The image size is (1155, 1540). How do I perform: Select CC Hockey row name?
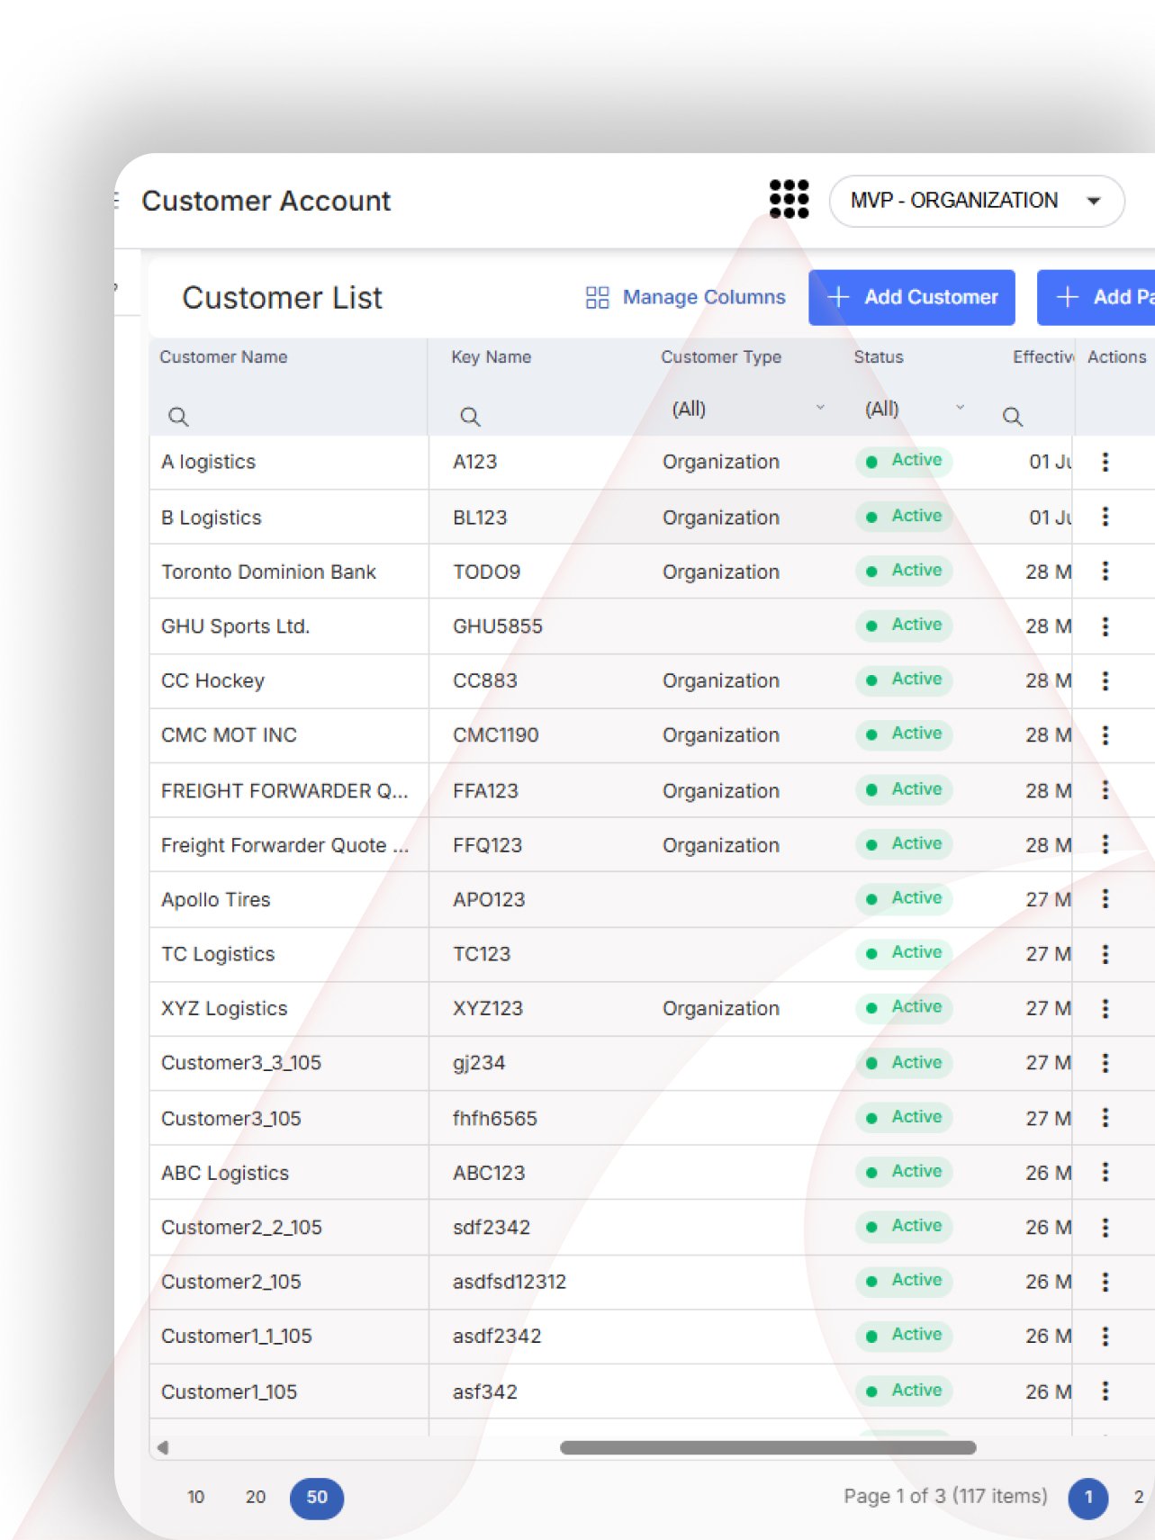point(212,680)
